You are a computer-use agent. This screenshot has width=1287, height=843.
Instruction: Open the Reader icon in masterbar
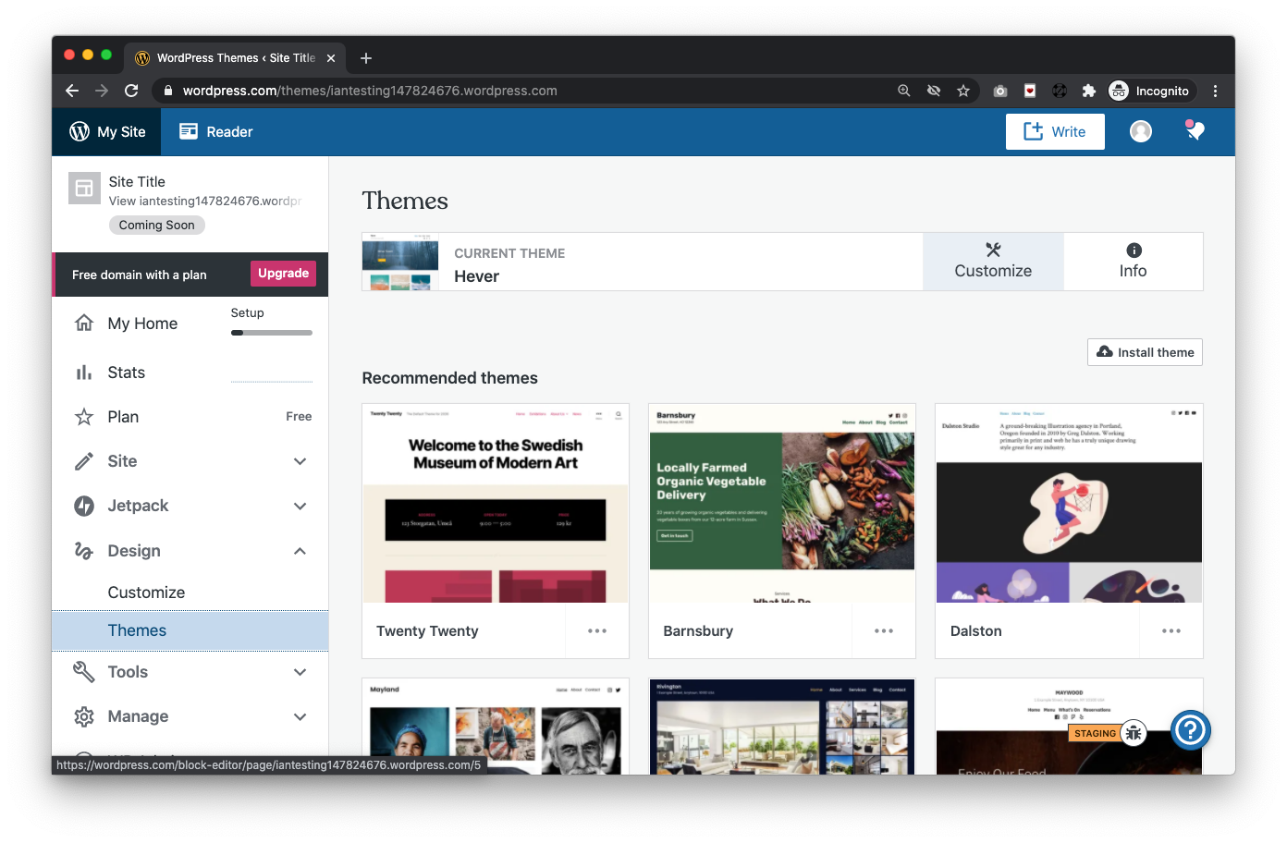[x=189, y=131]
